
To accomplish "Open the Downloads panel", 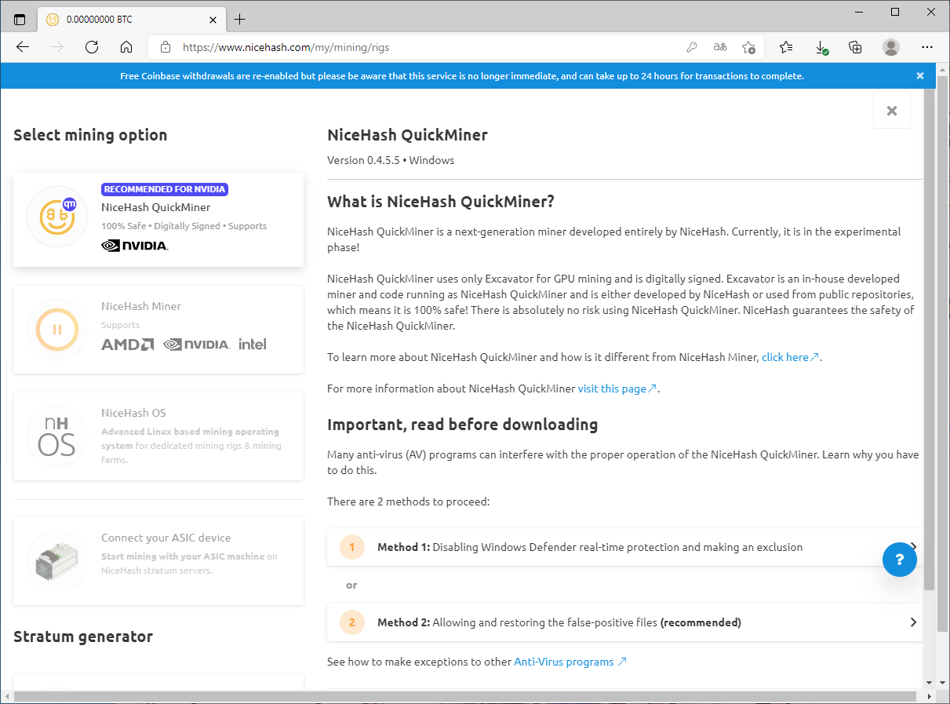I will coord(821,47).
